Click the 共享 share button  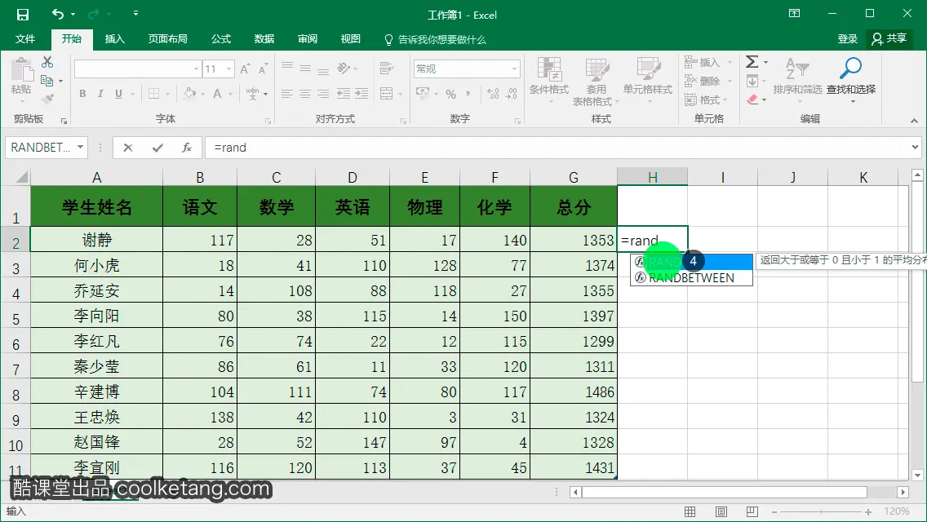[x=889, y=39]
